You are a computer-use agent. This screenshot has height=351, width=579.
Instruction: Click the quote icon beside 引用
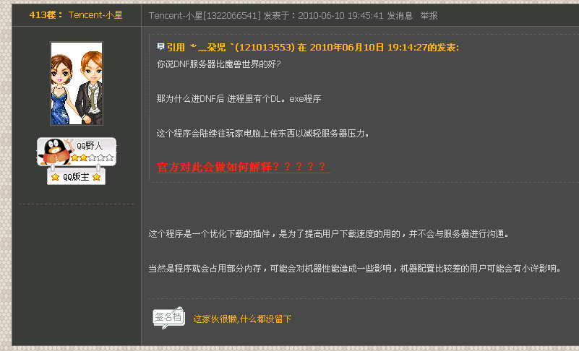pyautogui.click(x=160, y=46)
